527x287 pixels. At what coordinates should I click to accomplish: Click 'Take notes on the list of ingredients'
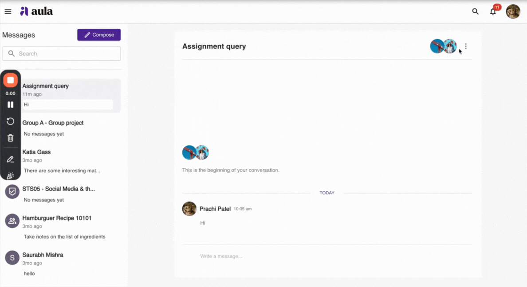coord(64,237)
